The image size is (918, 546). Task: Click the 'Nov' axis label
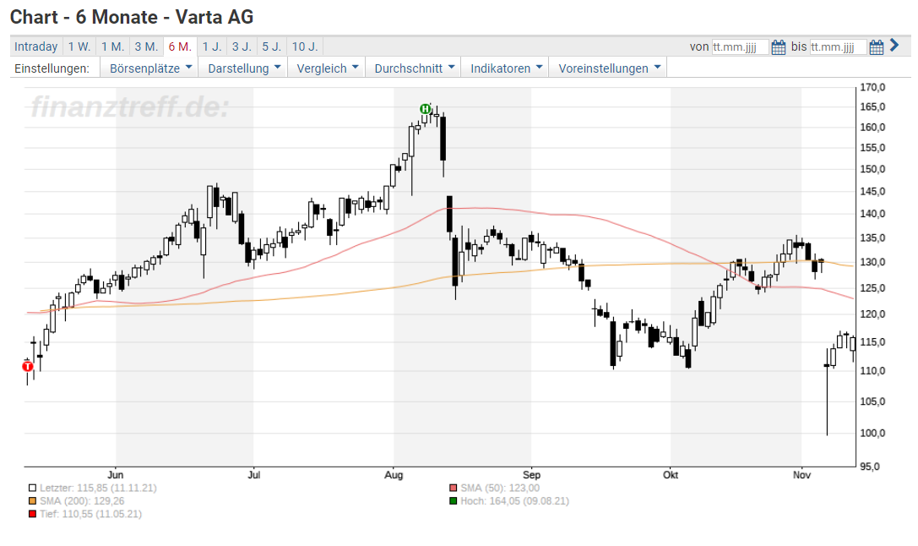pos(801,474)
